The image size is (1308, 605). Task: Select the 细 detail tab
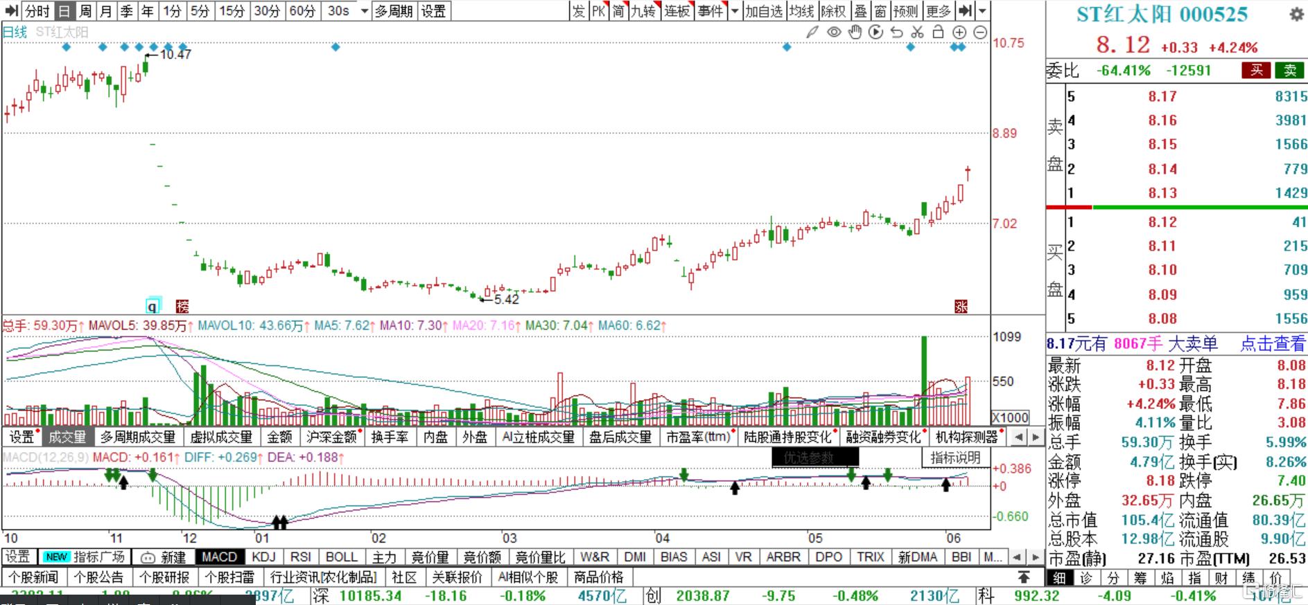click(1058, 578)
